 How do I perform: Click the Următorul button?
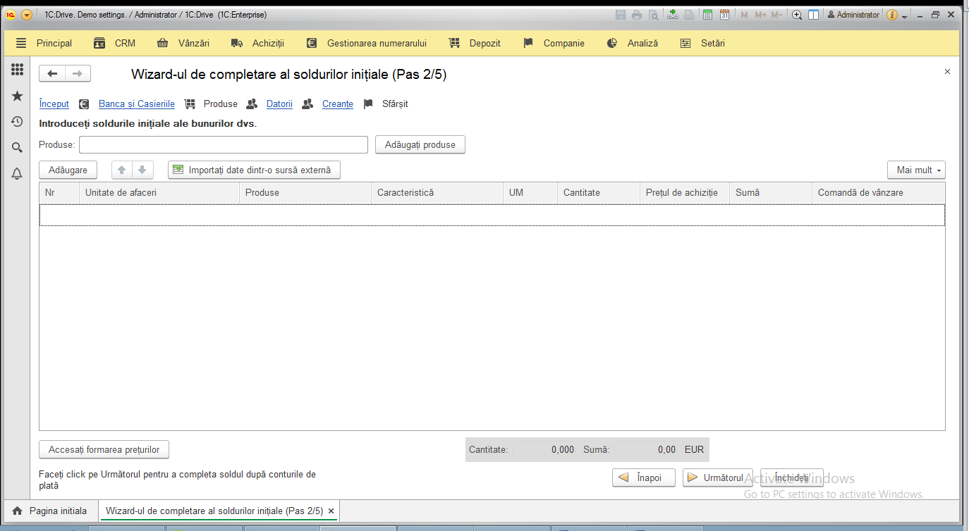tap(718, 477)
